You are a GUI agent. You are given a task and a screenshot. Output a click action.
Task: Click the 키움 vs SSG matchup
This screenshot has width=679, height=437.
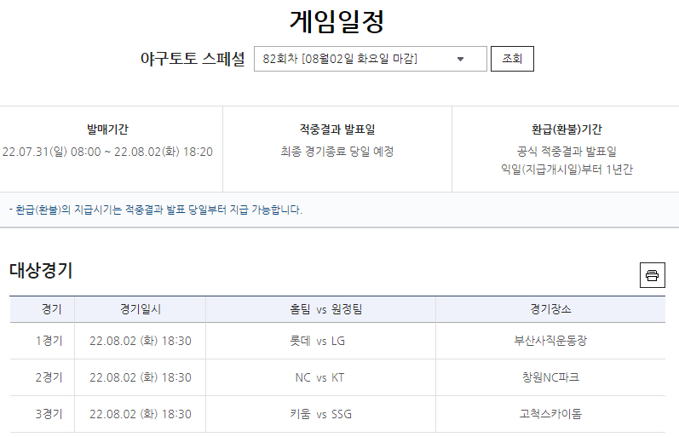pyautogui.click(x=321, y=414)
